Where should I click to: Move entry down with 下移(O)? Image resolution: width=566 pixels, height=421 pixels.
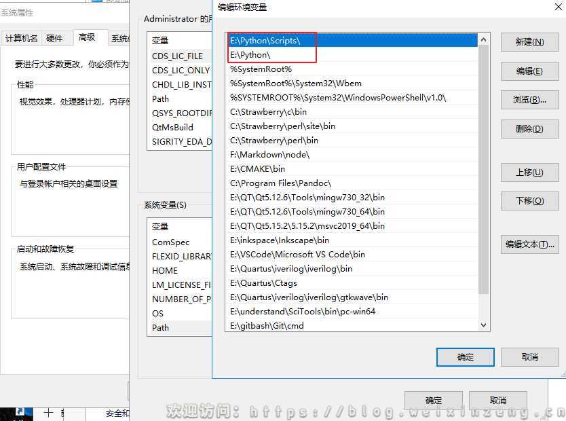[x=529, y=201]
